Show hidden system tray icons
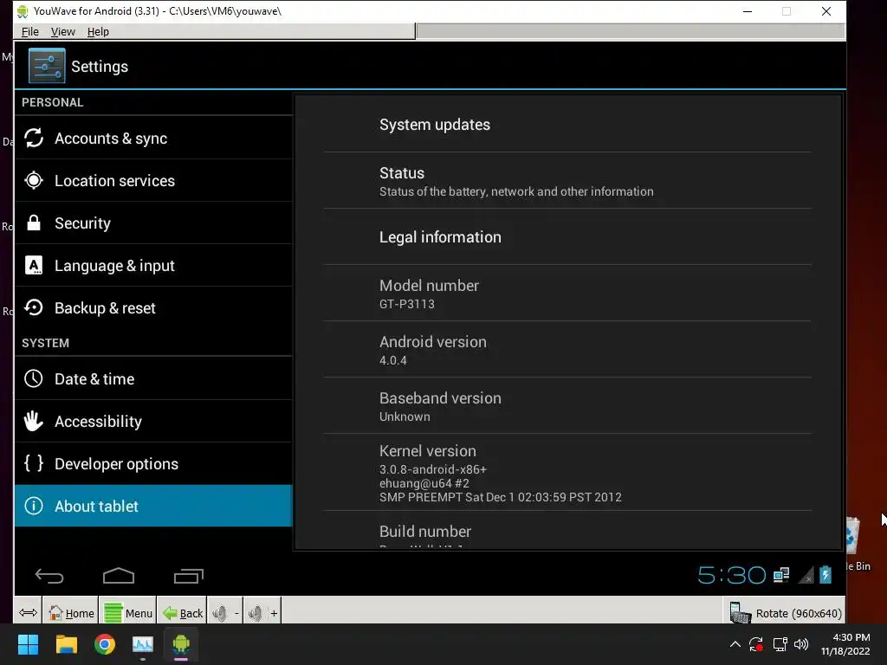Image resolution: width=887 pixels, height=665 pixels. pyautogui.click(x=735, y=644)
